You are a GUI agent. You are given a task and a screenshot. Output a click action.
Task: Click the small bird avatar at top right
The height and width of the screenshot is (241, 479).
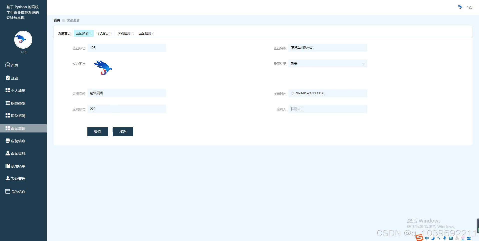pos(460,7)
